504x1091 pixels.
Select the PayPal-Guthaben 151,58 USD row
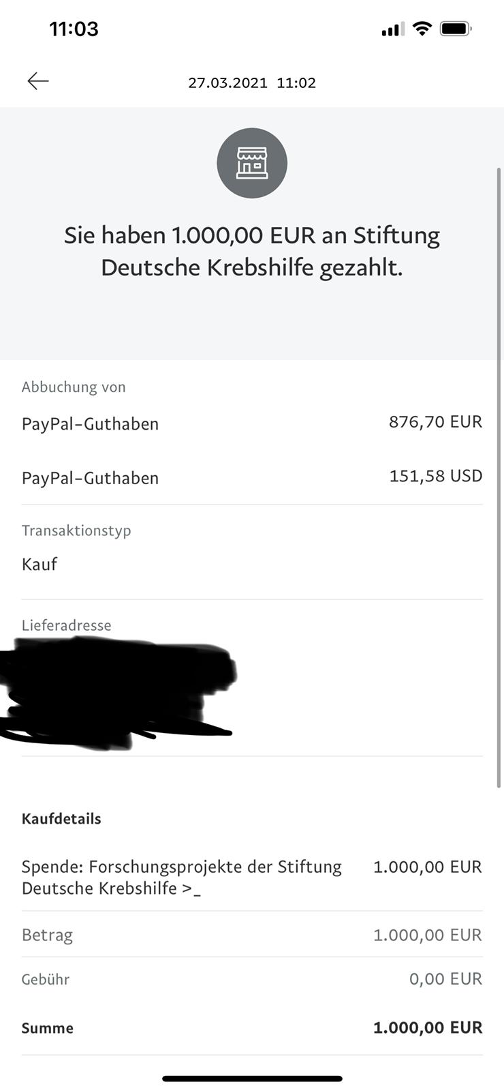point(252,477)
